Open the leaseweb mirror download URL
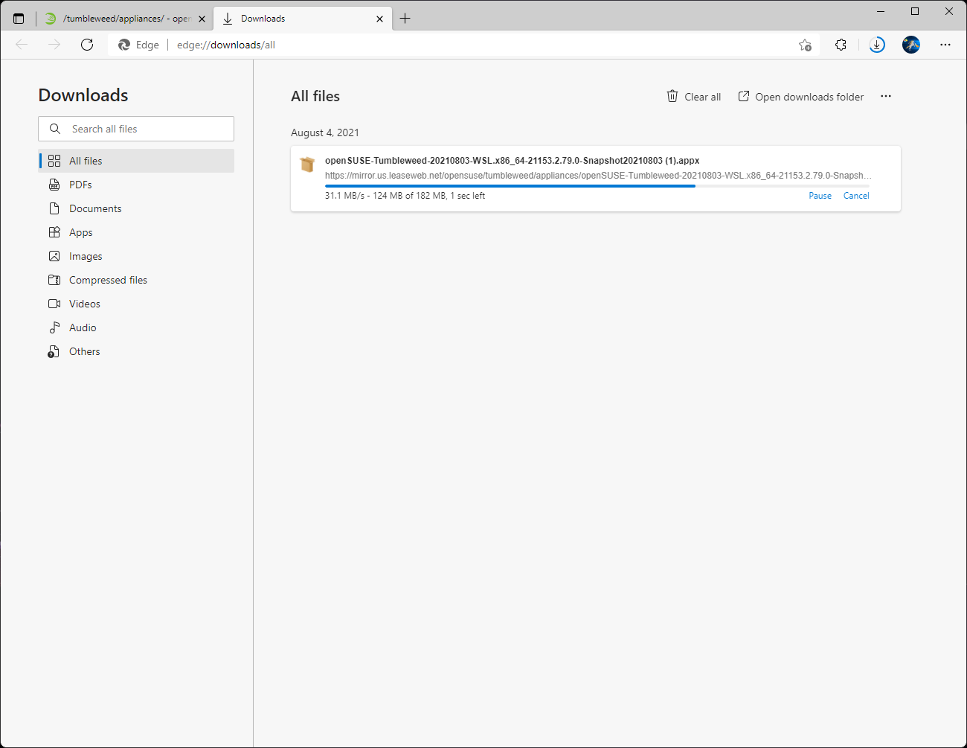Viewport: 967px width, 748px height. click(x=598, y=176)
